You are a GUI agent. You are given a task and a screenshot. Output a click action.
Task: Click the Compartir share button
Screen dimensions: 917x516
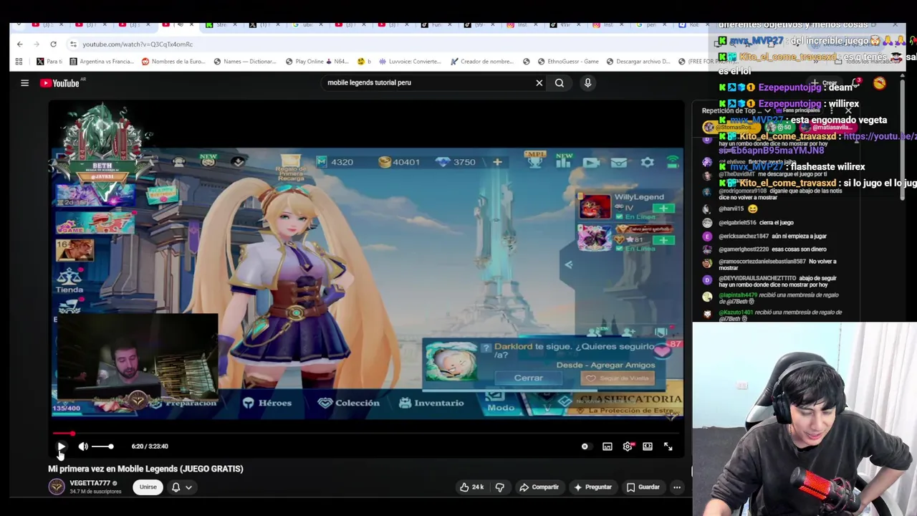tap(539, 487)
